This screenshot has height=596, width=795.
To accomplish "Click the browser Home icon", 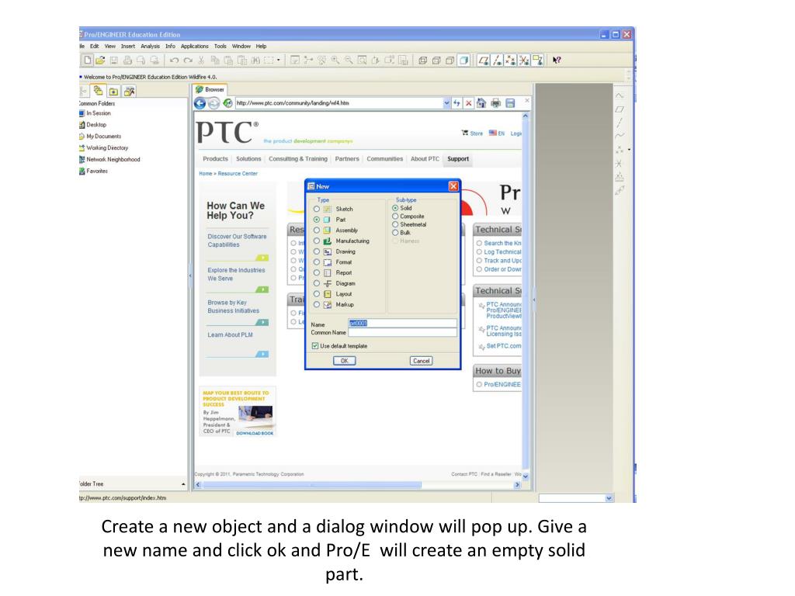I will click(481, 103).
